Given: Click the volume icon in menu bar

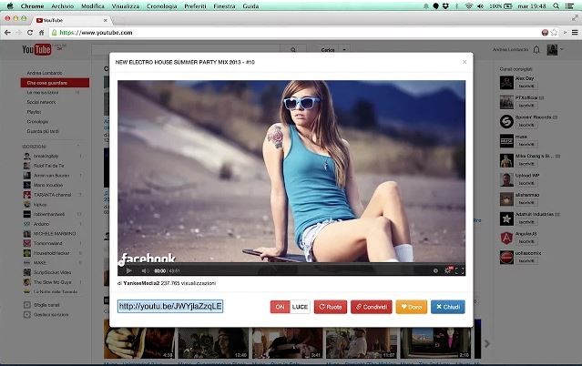Looking at the screenshot, I should tap(480, 6).
